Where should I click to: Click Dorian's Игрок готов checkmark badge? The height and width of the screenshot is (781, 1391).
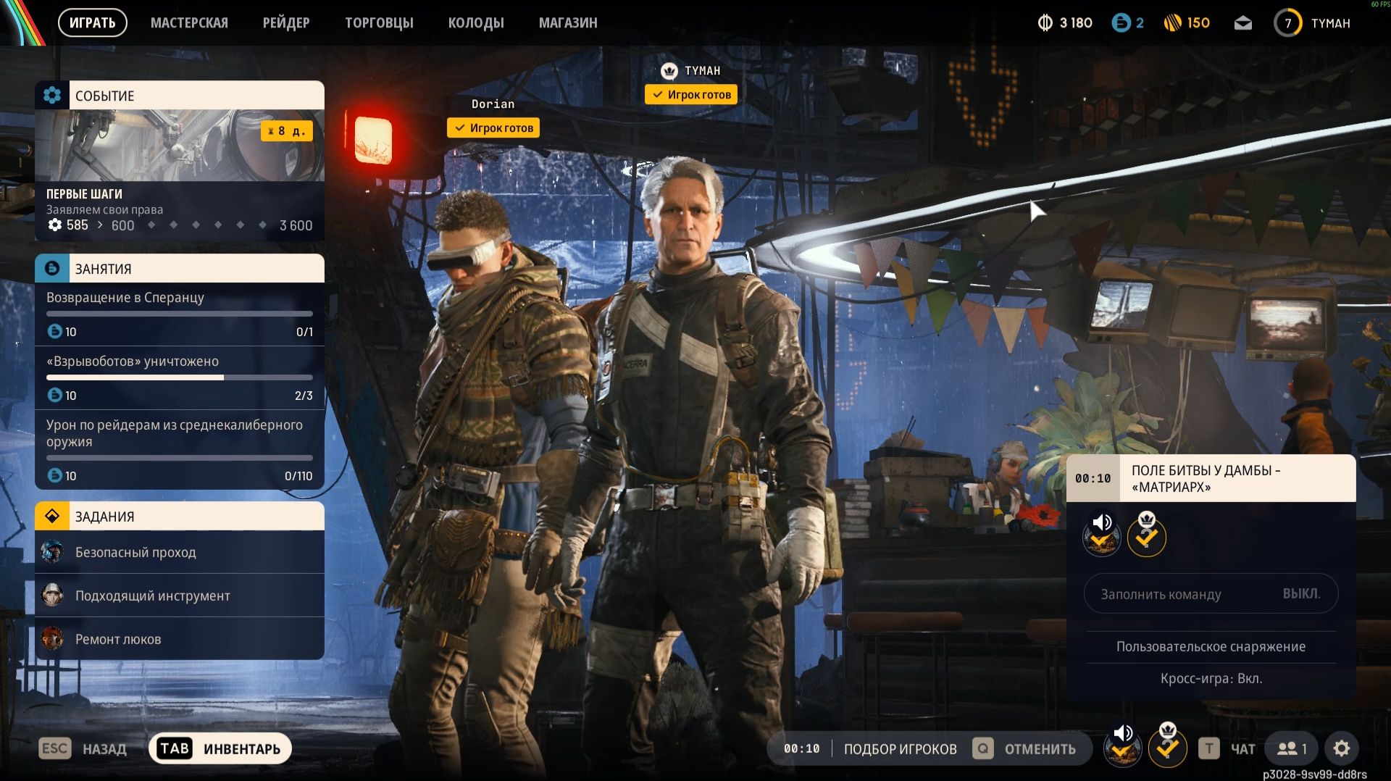click(493, 128)
